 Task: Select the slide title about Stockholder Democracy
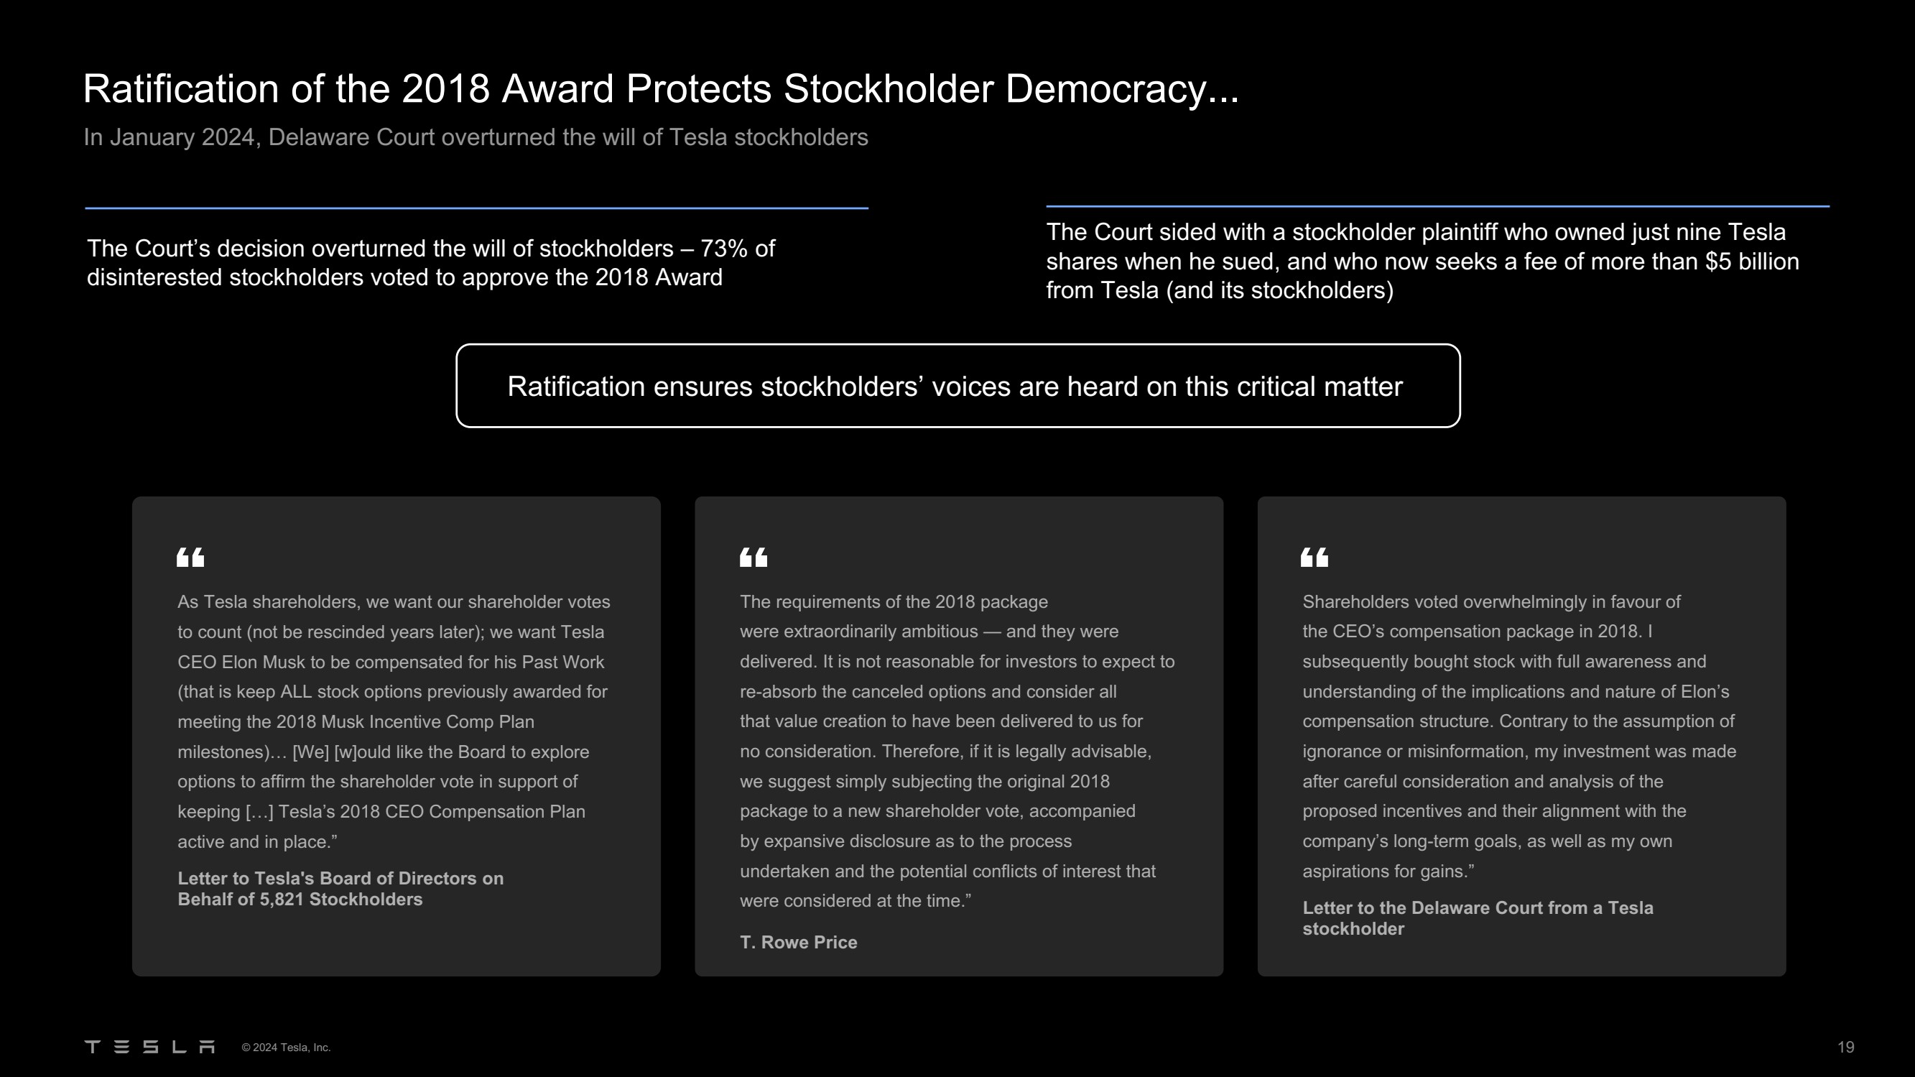[660, 89]
